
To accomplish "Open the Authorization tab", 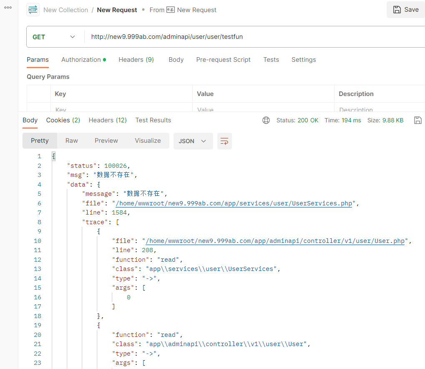I will 83,60.
